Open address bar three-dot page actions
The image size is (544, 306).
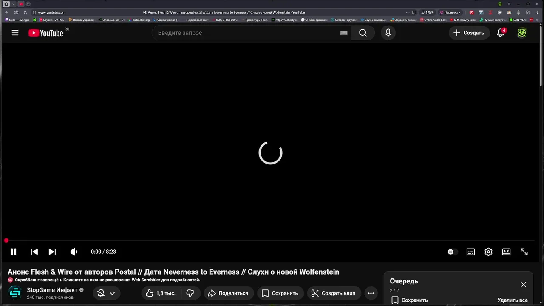pos(408,12)
